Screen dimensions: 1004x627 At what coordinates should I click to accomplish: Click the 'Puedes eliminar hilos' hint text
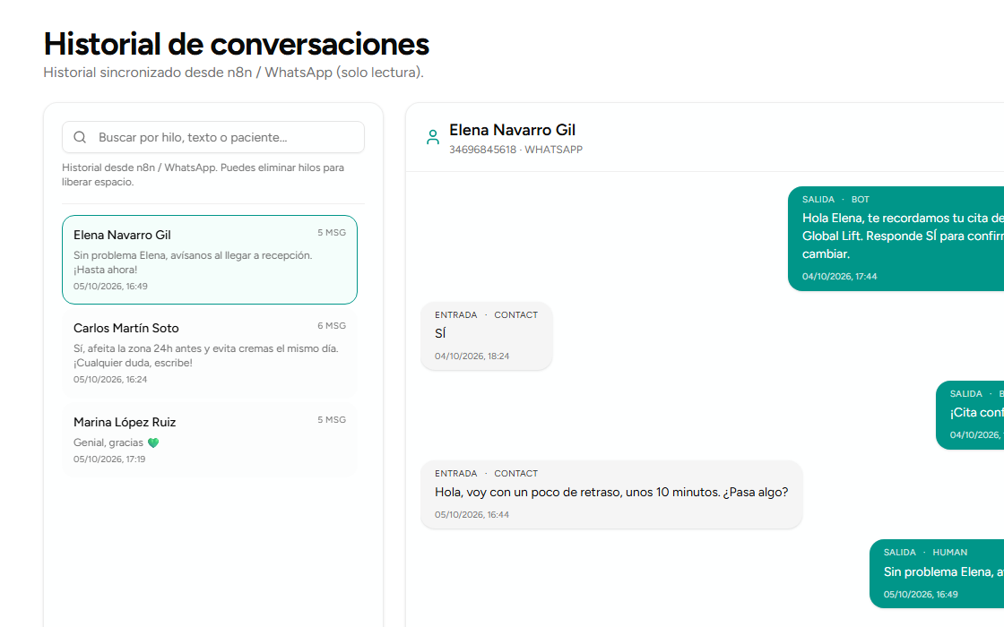(x=203, y=175)
